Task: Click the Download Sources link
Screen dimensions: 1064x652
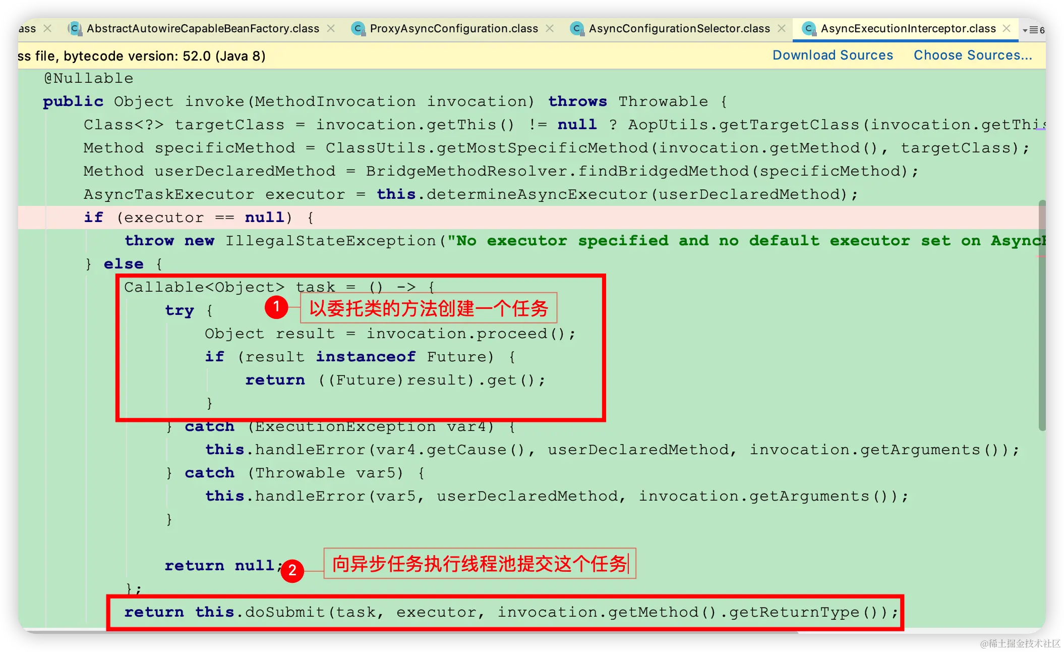Action: pyautogui.click(x=833, y=55)
